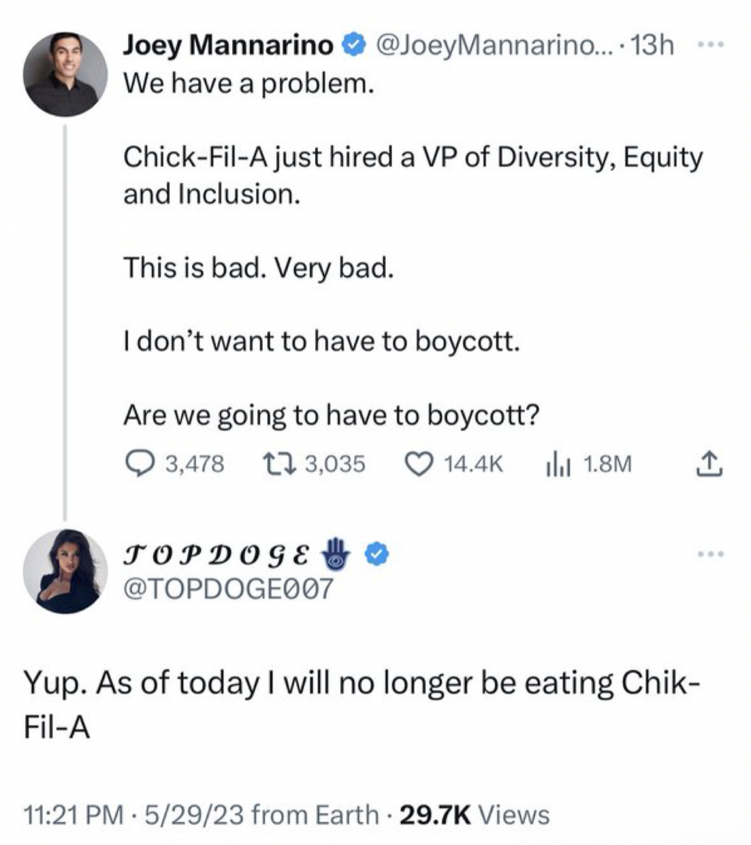Open the three-dot menu on TOPDOGE's reply
The height and width of the screenshot is (845, 751).
(x=711, y=554)
